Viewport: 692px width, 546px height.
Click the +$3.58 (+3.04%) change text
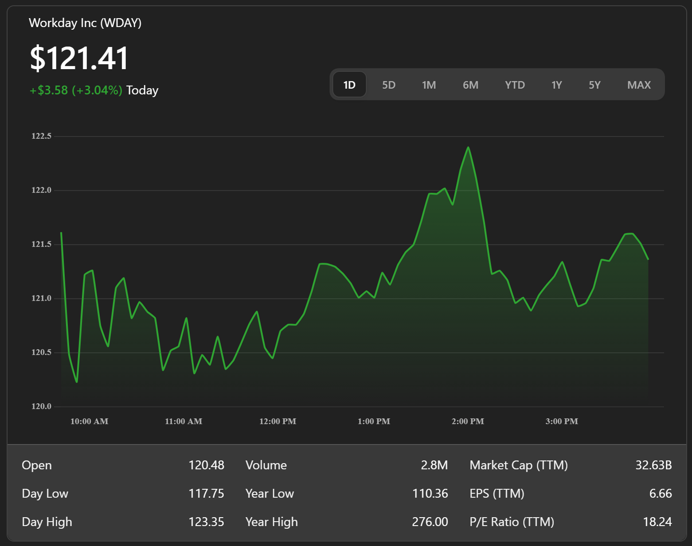76,90
